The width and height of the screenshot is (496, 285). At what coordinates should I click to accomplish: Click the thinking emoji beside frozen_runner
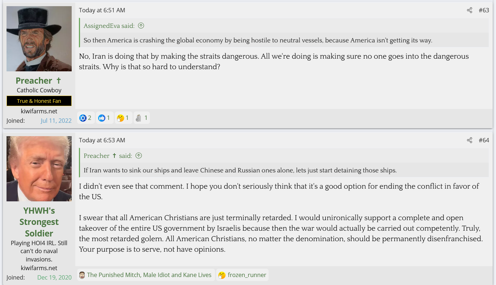[222, 275]
